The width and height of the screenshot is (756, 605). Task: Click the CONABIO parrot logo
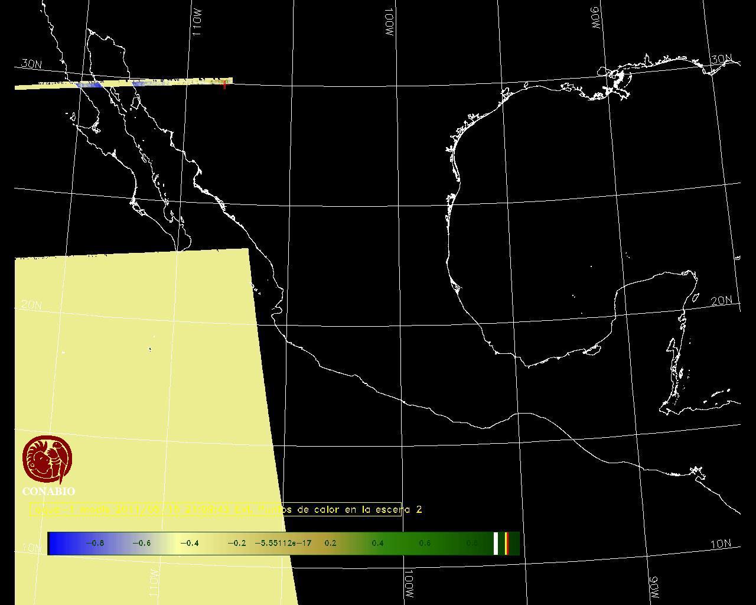click(47, 460)
